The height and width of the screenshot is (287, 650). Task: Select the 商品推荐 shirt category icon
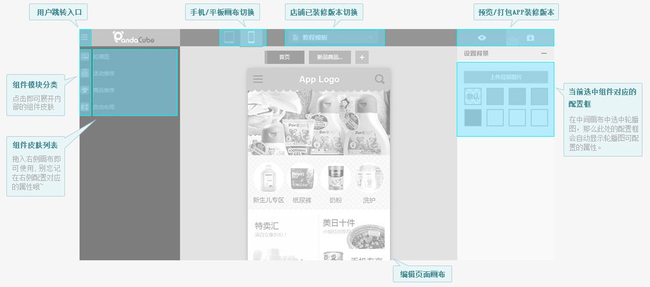pyautogui.click(x=85, y=90)
